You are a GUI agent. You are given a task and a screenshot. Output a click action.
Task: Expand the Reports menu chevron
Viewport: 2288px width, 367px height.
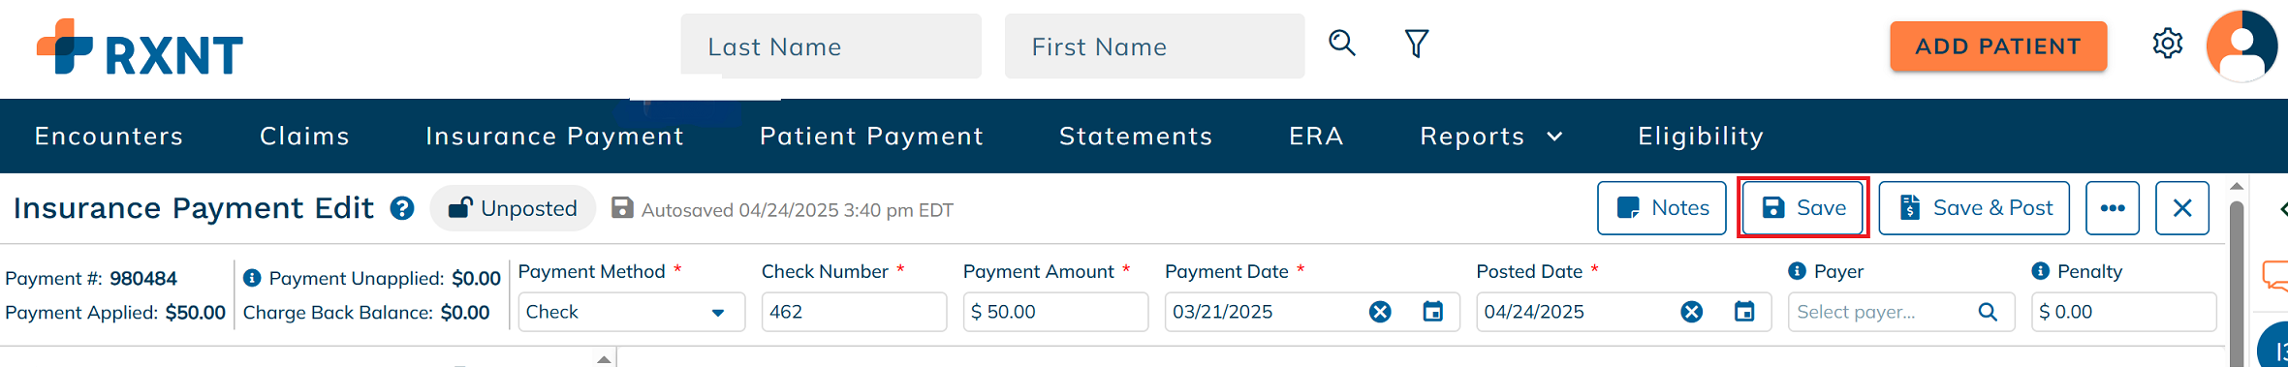(x=1554, y=137)
